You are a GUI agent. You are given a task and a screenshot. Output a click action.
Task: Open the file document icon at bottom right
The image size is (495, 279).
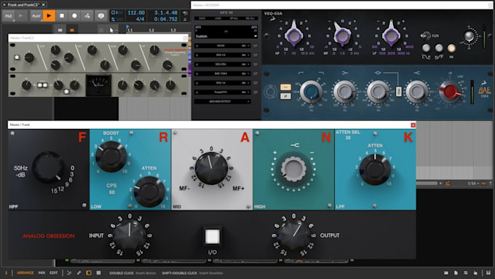pos(456,272)
